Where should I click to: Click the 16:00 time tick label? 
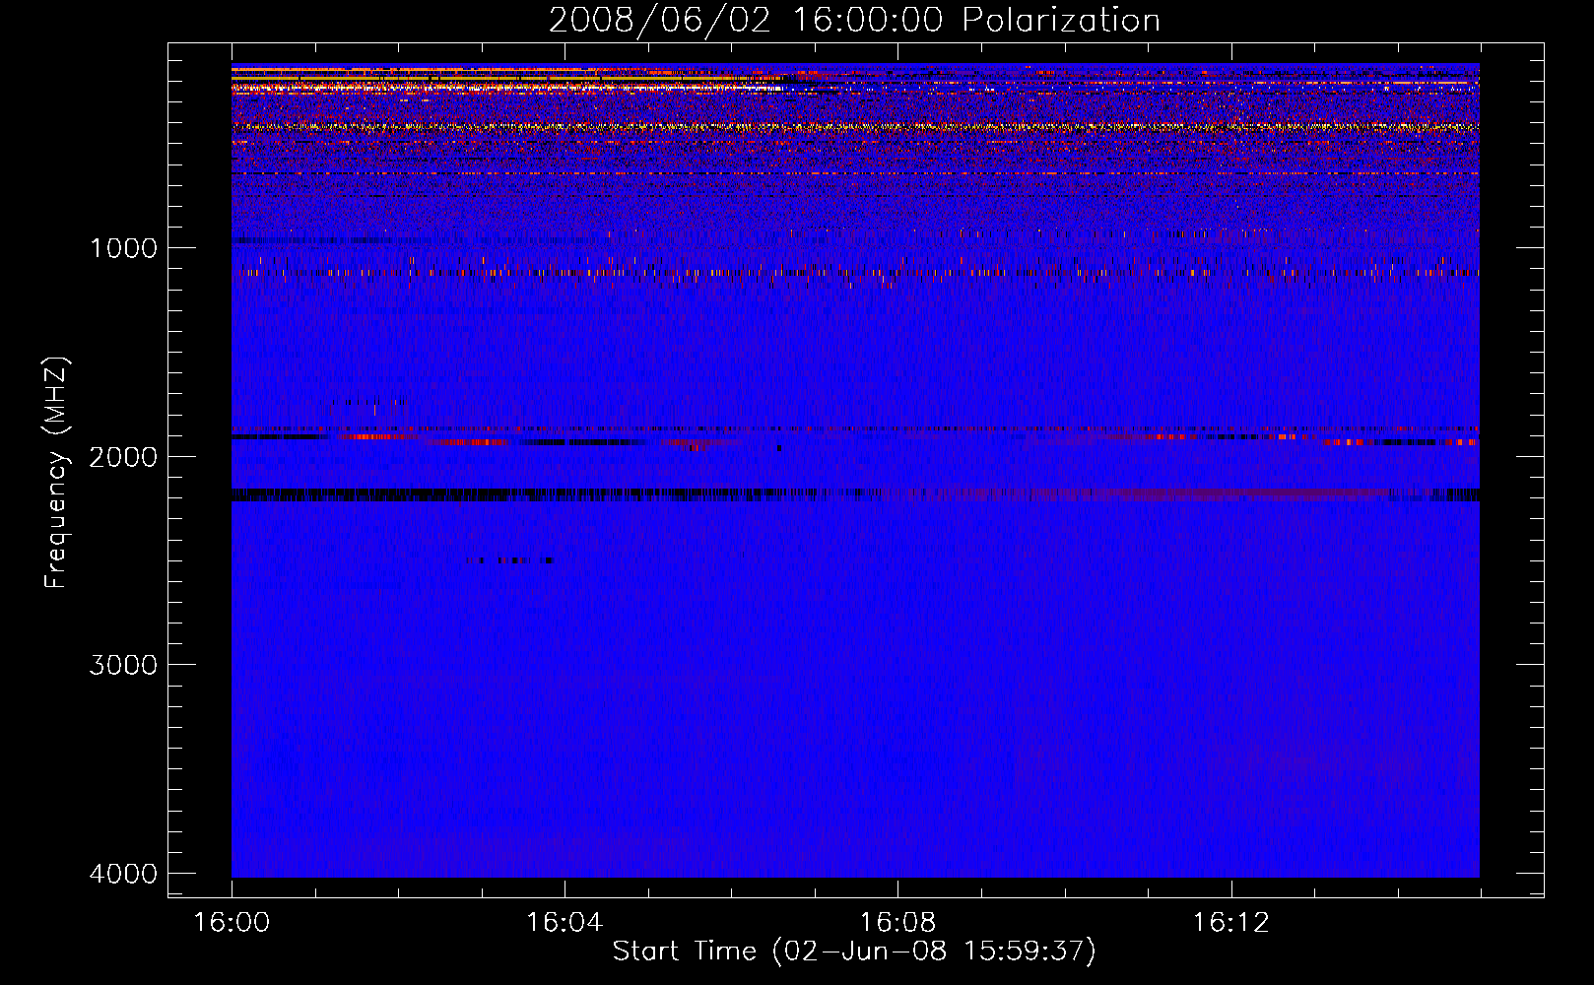click(x=232, y=923)
